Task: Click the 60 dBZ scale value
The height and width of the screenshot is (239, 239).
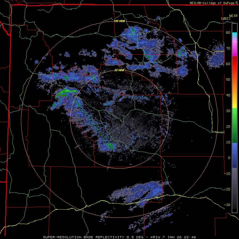Action: point(228,64)
